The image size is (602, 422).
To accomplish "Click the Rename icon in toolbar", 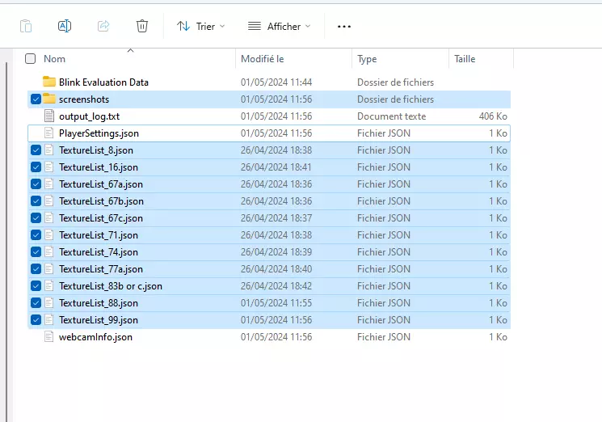I will [x=65, y=26].
